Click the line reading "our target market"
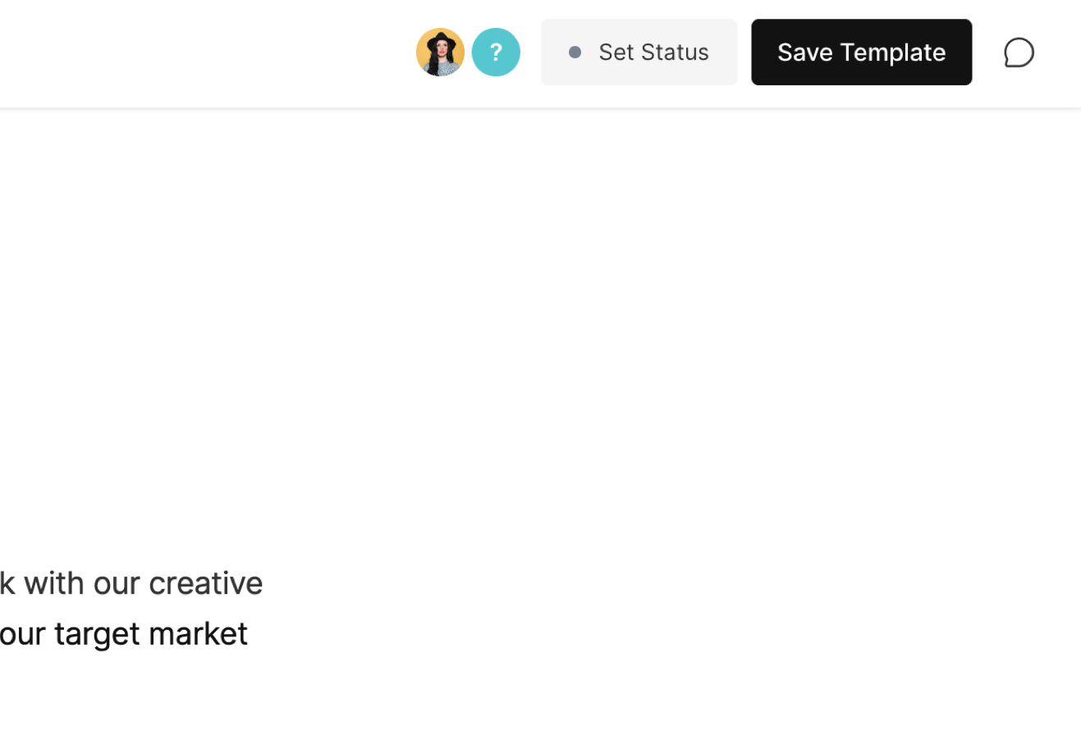The height and width of the screenshot is (753, 1081). pyautogui.click(x=123, y=633)
